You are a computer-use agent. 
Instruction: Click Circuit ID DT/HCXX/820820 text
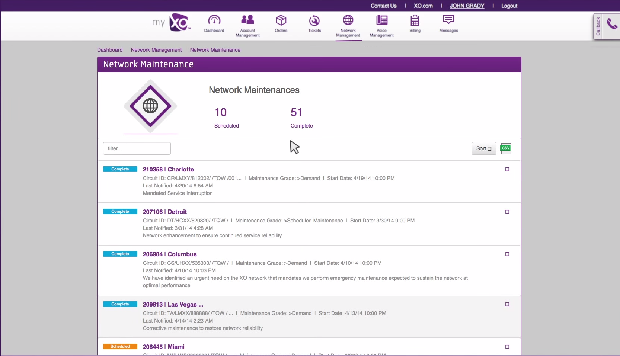[x=186, y=221]
